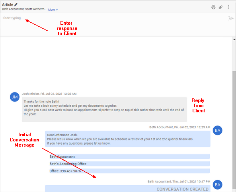
Task: Click the dropdown caret next to More
Action: click(x=57, y=10)
